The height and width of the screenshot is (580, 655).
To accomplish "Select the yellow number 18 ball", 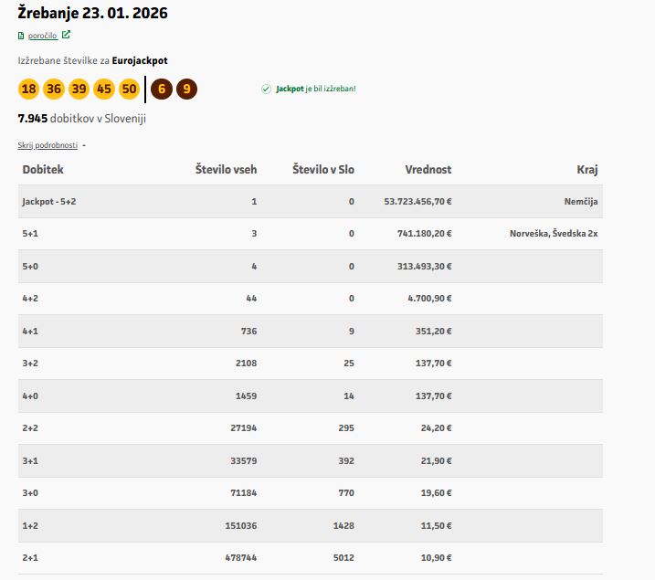I will pos(28,89).
